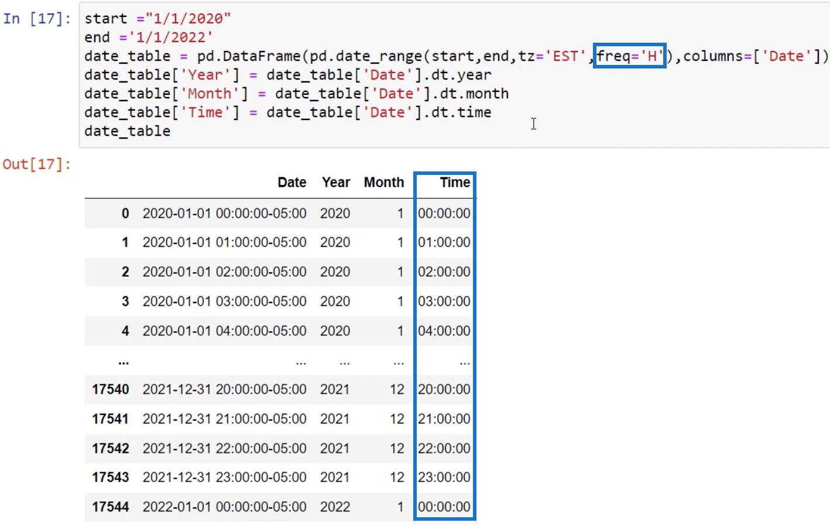Image resolution: width=830 pixels, height=526 pixels.
Task: Click Year cell 2022 in row 17544
Action: [x=335, y=507]
